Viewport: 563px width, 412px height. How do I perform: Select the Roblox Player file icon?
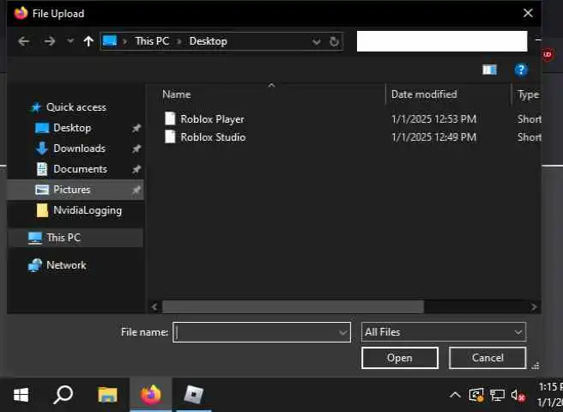(x=170, y=118)
